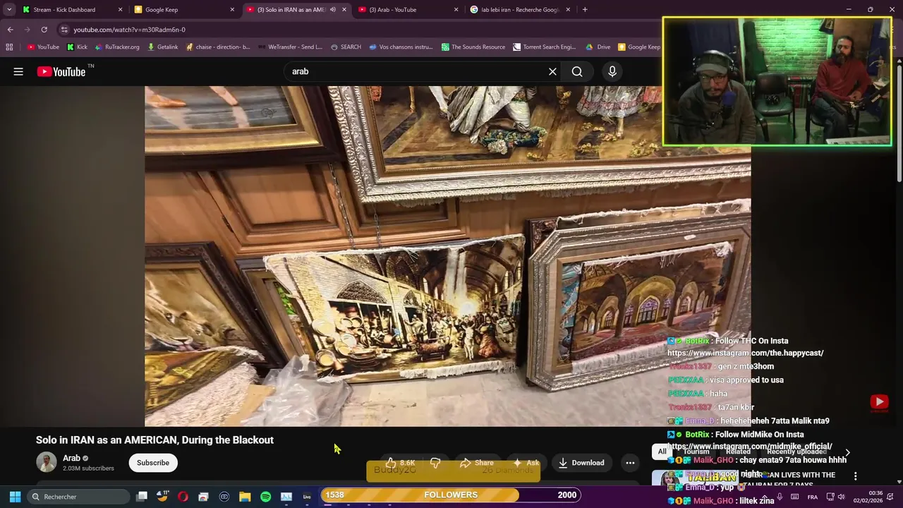Screen dimensions: 903x508
Task: Open the Photos app taskbar icon
Action: coord(286,497)
